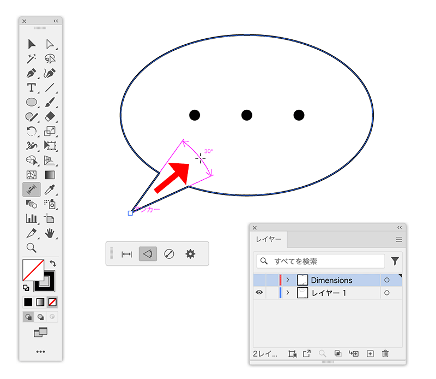Select the Blend tool
This screenshot has width=436, height=379.
tap(32, 204)
